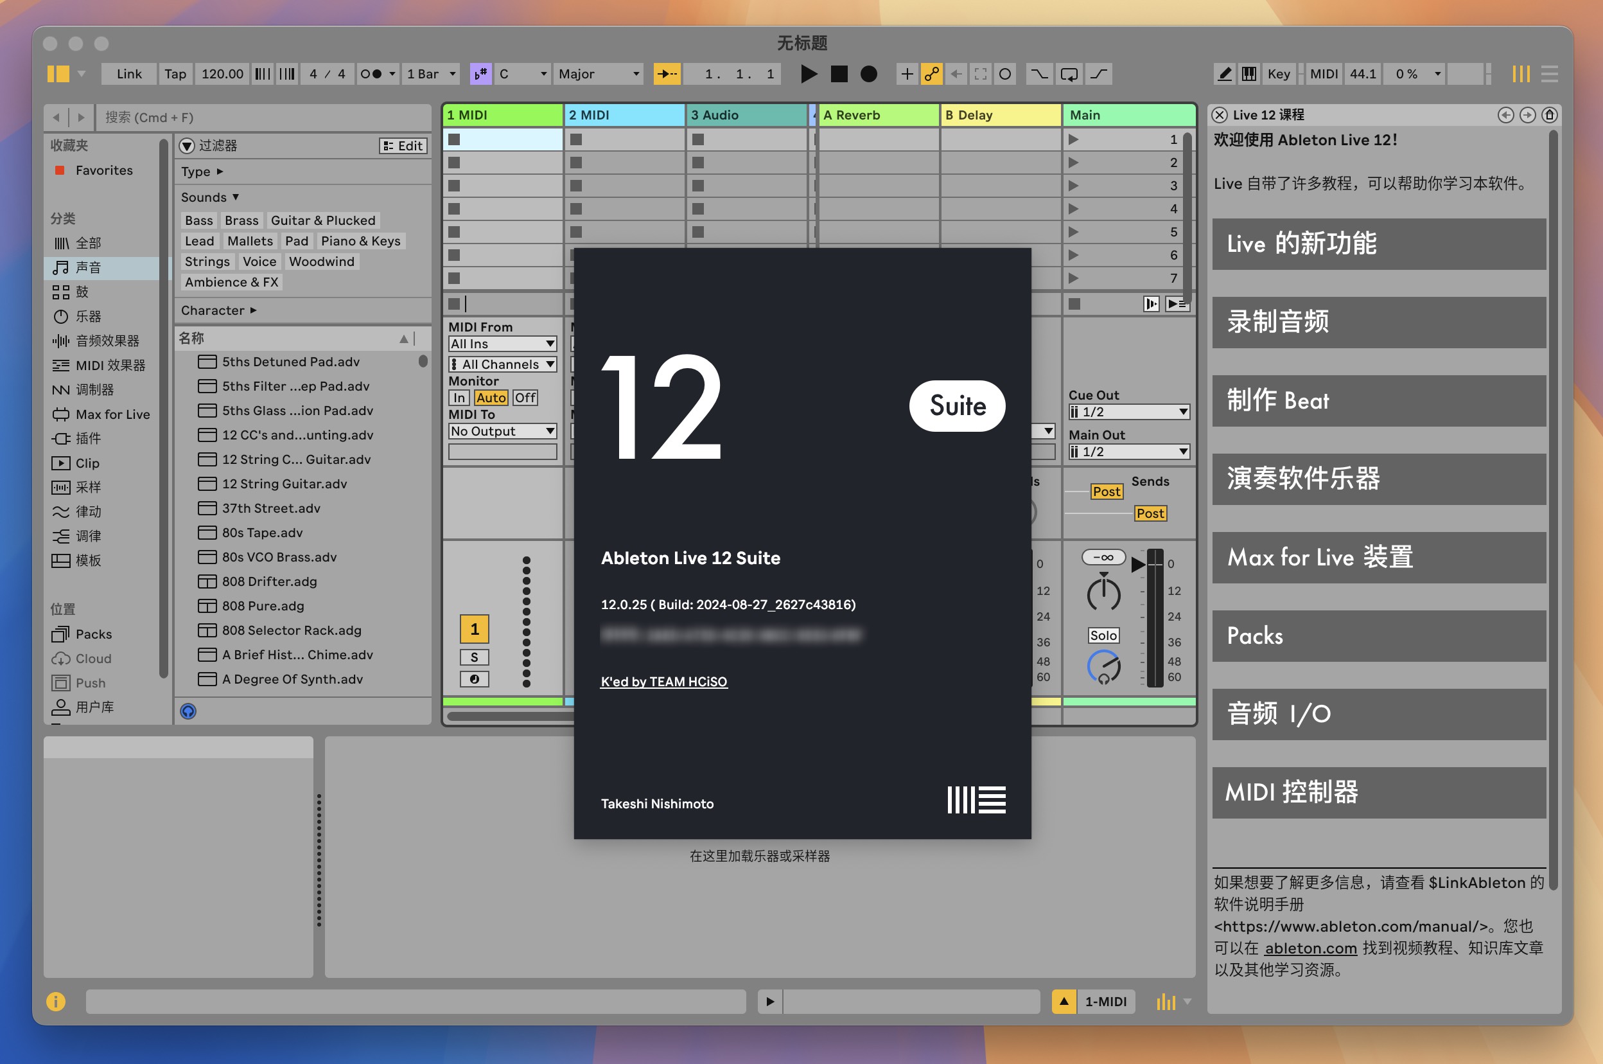Stop playback with the Stop button
The width and height of the screenshot is (1603, 1064).
[839, 74]
